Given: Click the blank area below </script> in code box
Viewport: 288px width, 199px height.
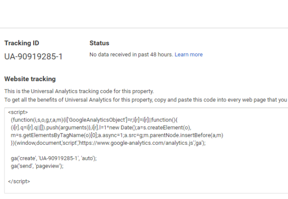Looking at the screenshot, I should click(x=146, y=189).
